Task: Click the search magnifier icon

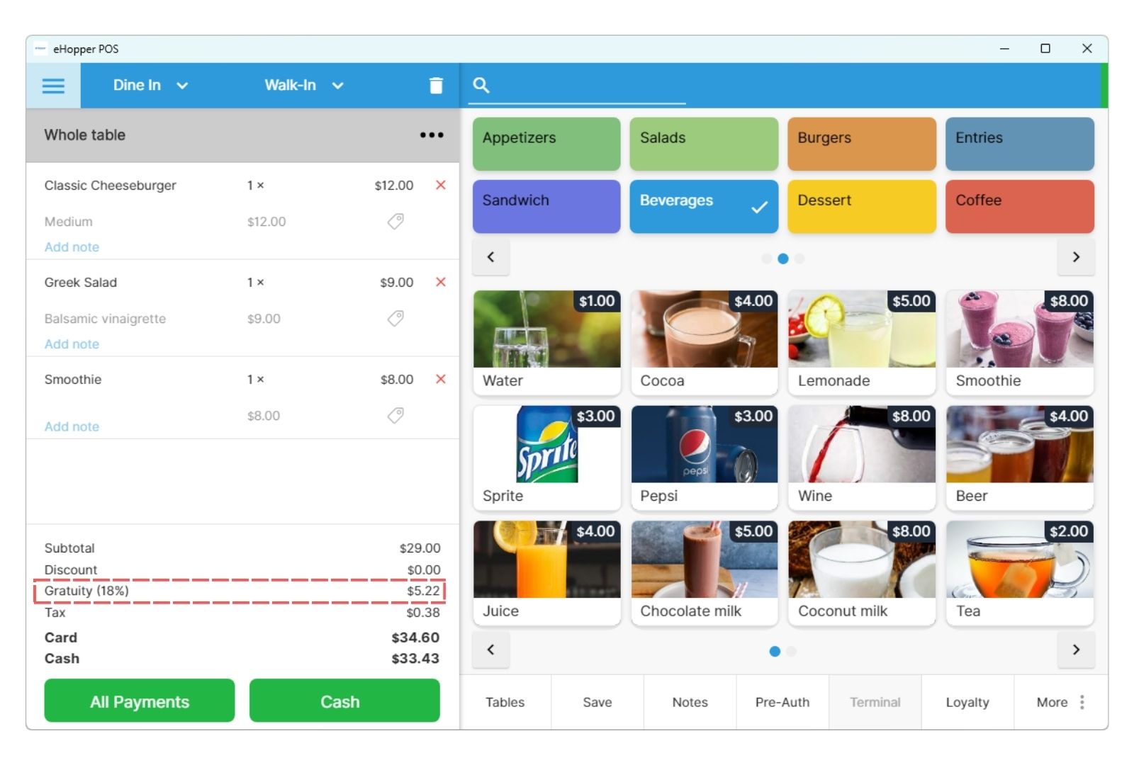Action: coord(481,86)
